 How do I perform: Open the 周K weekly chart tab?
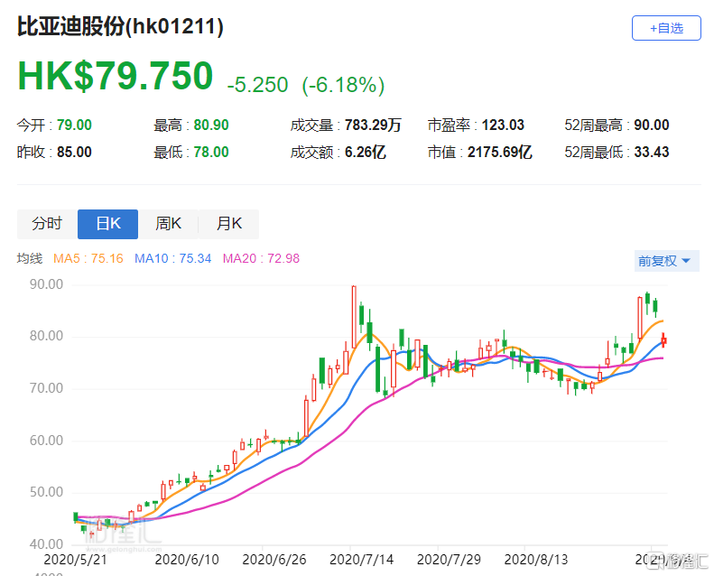pos(169,224)
